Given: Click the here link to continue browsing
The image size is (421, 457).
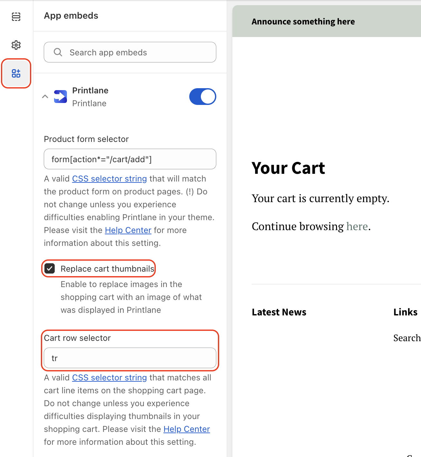Looking at the screenshot, I should click(357, 226).
